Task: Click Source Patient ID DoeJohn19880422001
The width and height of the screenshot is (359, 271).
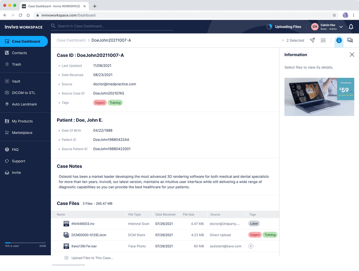Action: [112, 149]
